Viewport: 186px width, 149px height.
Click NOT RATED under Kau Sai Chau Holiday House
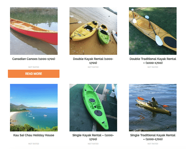tap(34, 144)
